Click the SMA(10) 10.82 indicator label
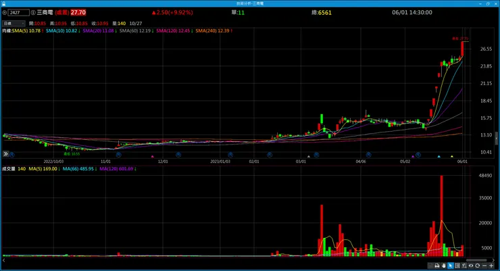Image resolution: width=500 pixels, height=271 pixels. coord(63,31)
